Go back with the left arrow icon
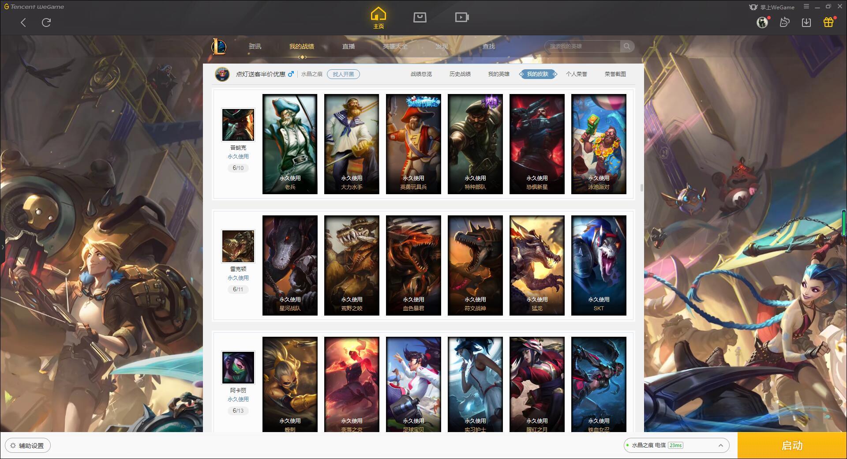 23,23
